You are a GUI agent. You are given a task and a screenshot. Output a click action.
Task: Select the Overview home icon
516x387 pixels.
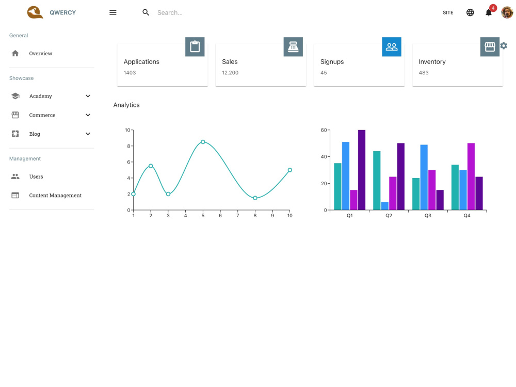click(15, 53)
